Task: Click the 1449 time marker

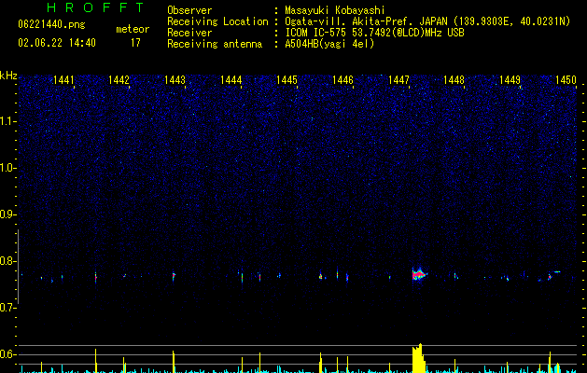Action: pyautogui.click(x=510, y=80)
